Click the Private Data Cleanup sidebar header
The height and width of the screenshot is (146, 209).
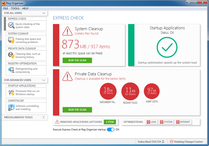click(x=26, y=49)
